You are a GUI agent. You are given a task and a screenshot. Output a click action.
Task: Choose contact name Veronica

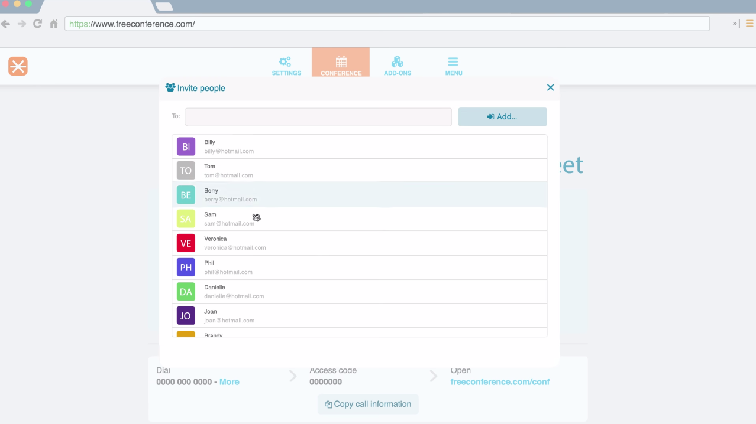[215, 239]
